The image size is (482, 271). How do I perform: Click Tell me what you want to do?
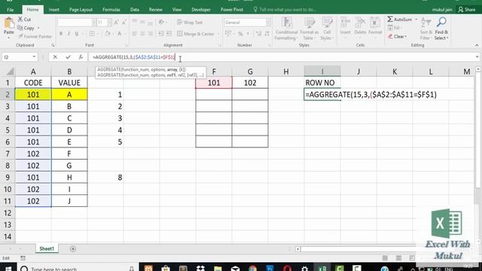[285, 10]
